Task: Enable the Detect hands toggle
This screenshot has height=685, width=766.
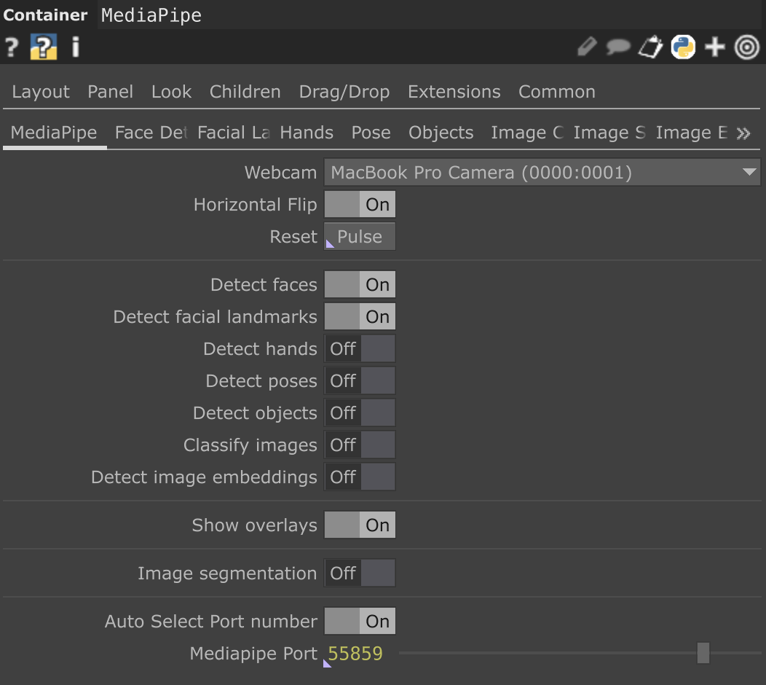Action: point(360,349)
